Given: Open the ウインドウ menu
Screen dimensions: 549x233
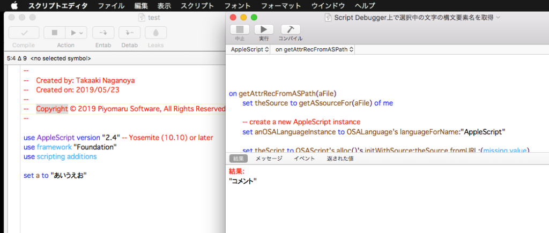Looking at the screenshot, I should 328,5.
